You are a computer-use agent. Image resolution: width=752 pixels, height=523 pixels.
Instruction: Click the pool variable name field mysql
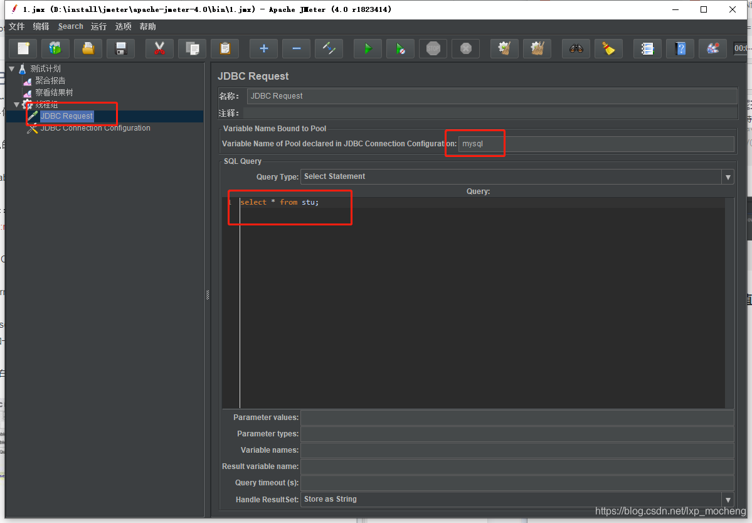coord(596,144)
